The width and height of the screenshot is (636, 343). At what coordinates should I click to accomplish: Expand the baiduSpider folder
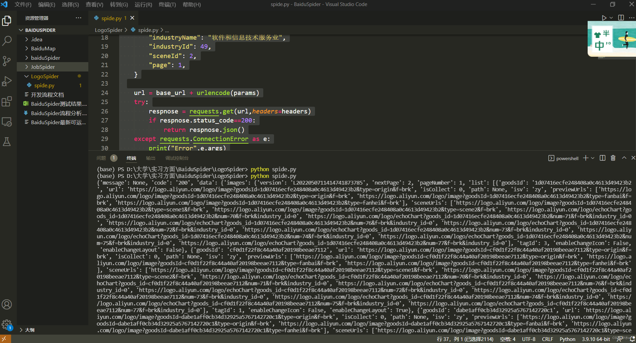tap(53, 58)
